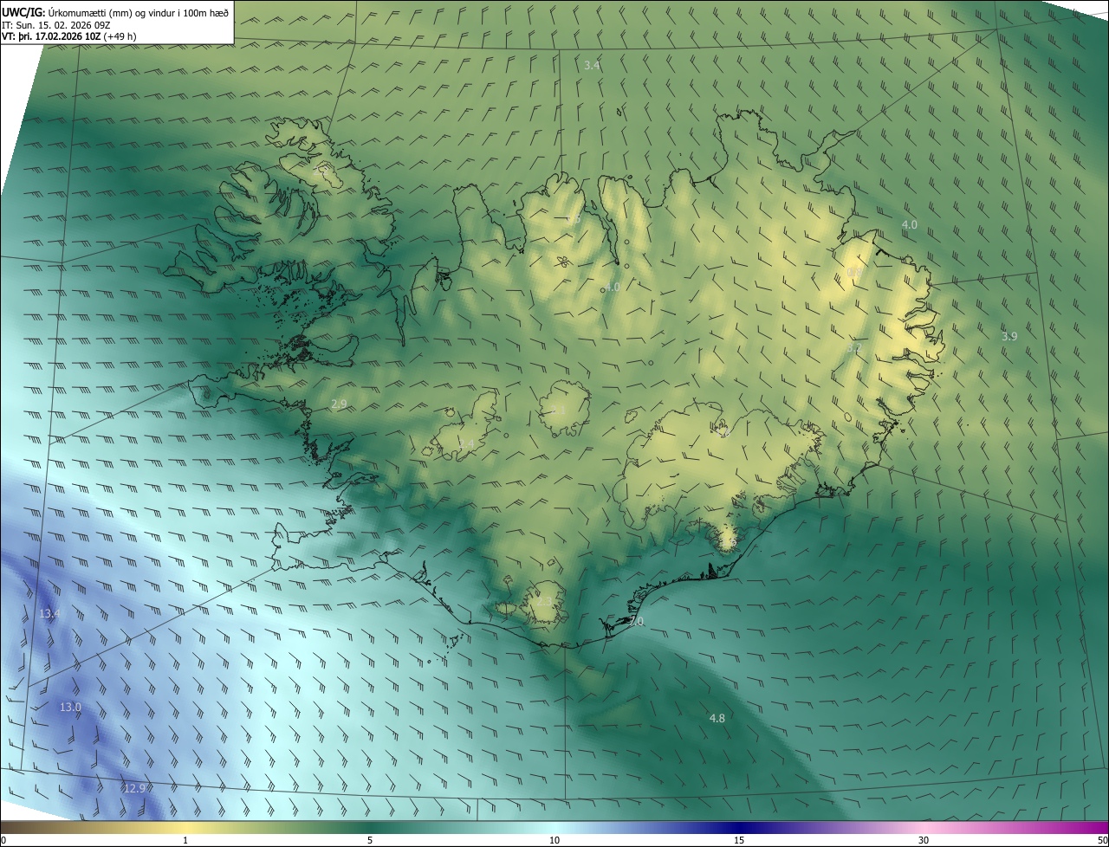Click the 10 tick label on the color scale
This screenshot has width=1109, height=847.
tap(554, 841)
